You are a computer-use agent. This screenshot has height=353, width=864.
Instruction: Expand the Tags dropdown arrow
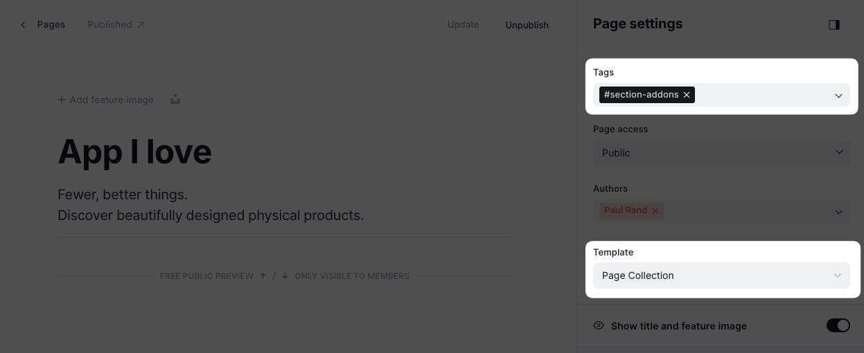[x=838, y=96]
